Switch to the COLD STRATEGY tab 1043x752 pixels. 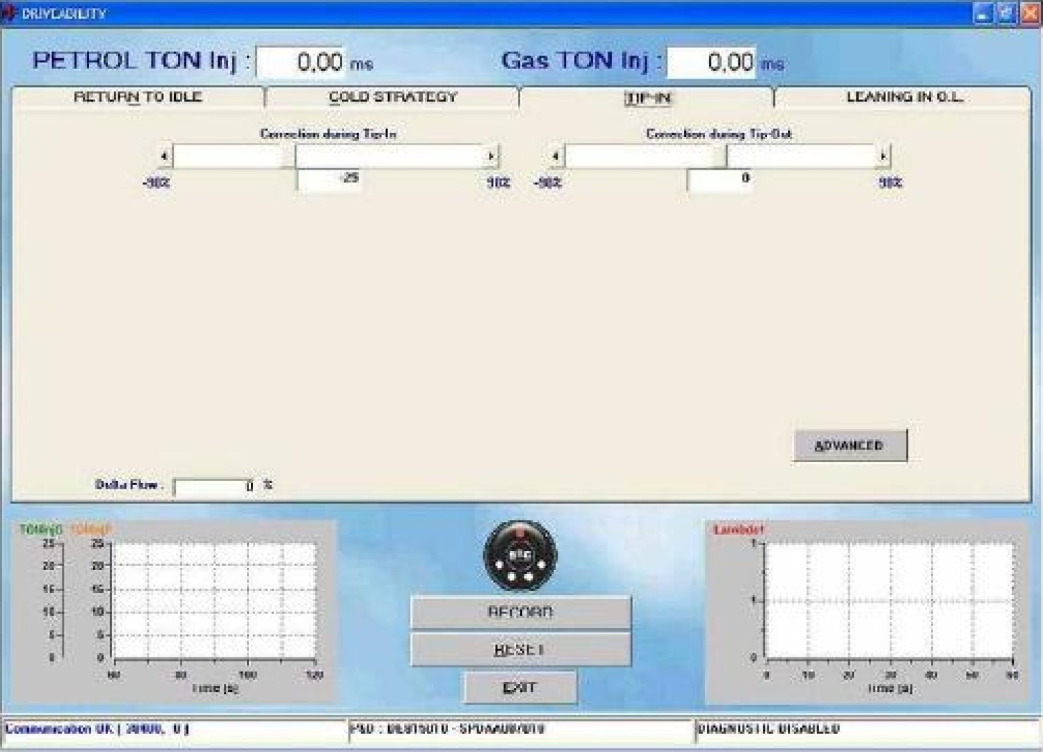393,97
